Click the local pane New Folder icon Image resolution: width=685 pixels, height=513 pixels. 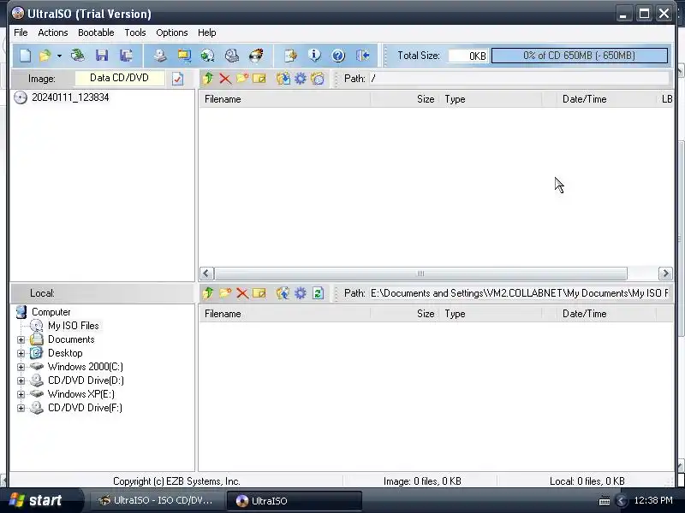(x=225, y=293)
